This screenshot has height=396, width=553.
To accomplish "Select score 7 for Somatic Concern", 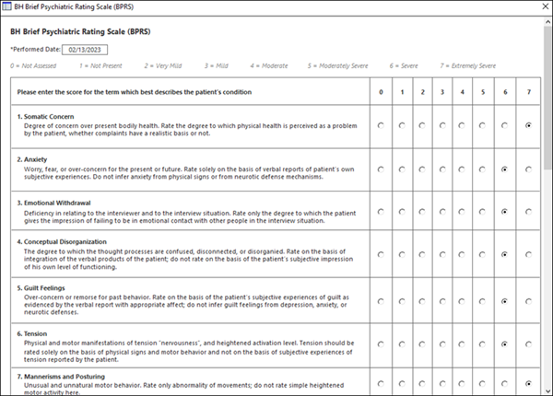I will [526, 125].
